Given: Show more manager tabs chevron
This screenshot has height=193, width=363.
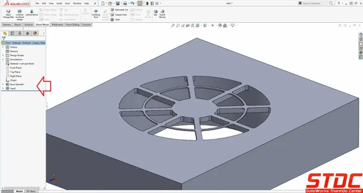Looking at the screenshot, I should pos(43,33).
